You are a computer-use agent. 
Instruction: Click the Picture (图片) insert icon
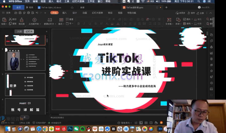(184, 19)
